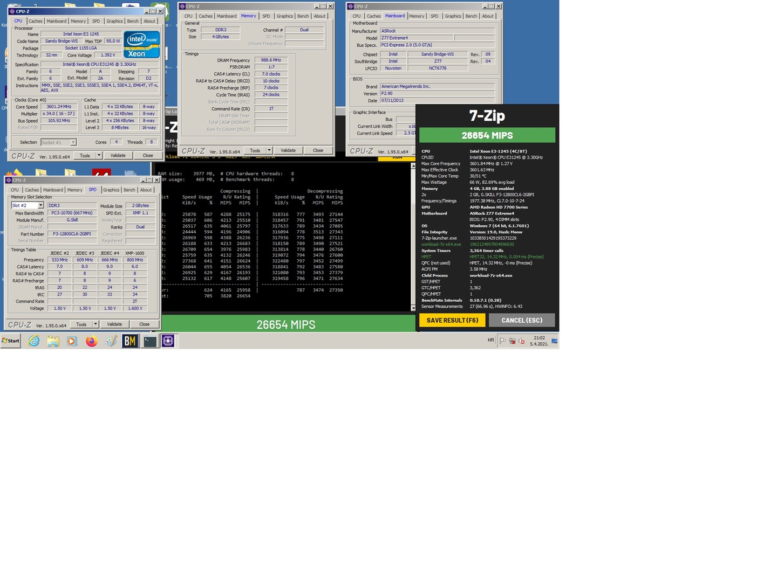The width and height of the screenshot is (777, 582).
Task: Click the 1.392 V core voltage value
Action: point(107,55)
